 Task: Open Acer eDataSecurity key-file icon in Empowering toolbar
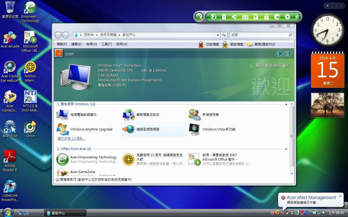[256, 17]
